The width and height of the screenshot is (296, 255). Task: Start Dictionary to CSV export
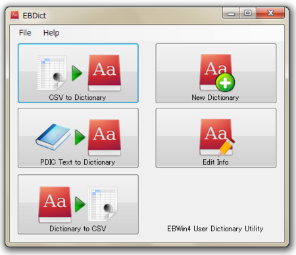[78, 204]
